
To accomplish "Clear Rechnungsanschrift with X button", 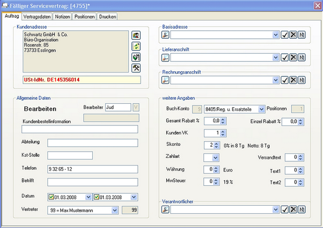I will tap(293, 80).
